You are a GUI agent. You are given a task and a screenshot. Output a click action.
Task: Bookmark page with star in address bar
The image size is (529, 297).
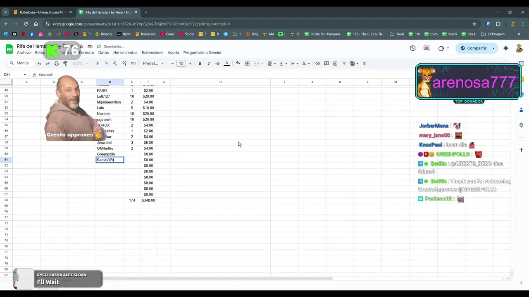[474, 24]
